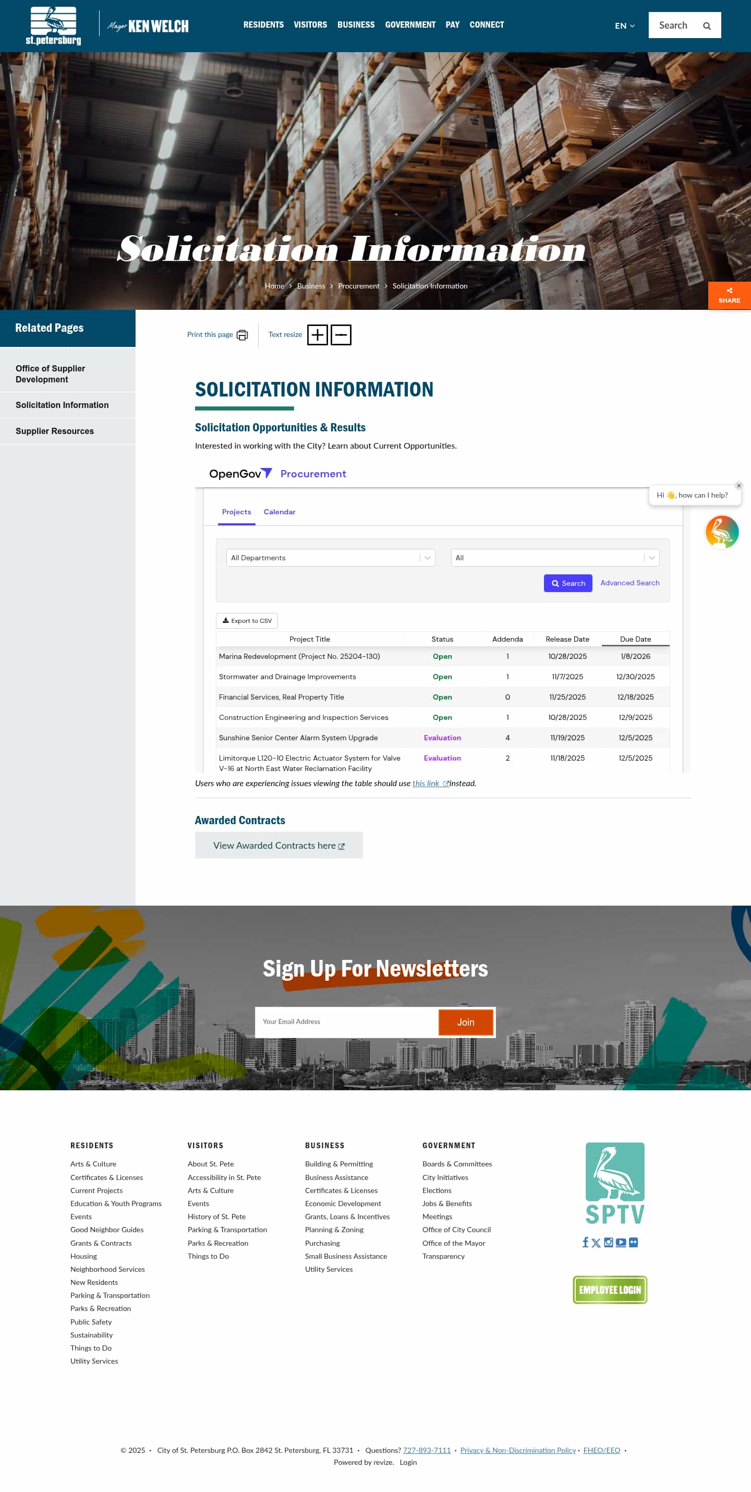Viewport: 751px width, 1492px height.
Task: Sort the table by the Project Title column
Action: pos(309,640)
